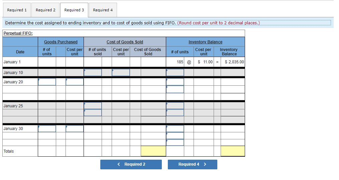Click the Goods Purchased column header
This screenshot has width=339, height=180.
(61, 42)
